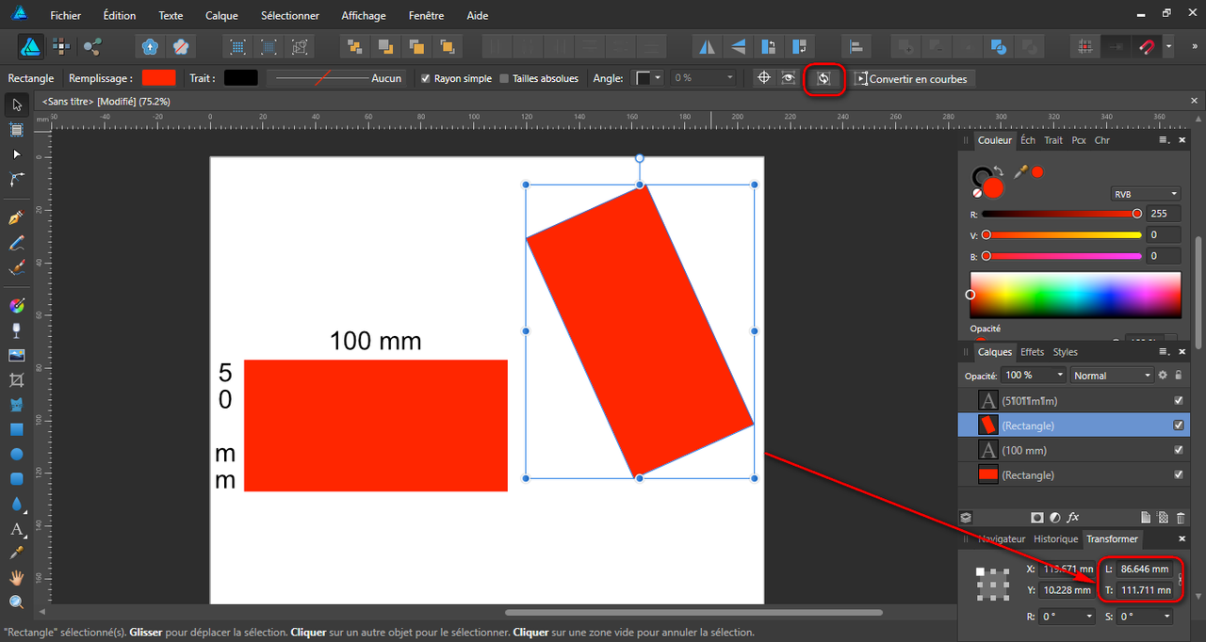Select the View hand tool

click(16, 577)
